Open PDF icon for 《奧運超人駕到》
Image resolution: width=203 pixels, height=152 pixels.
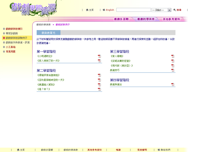point(100,85)
